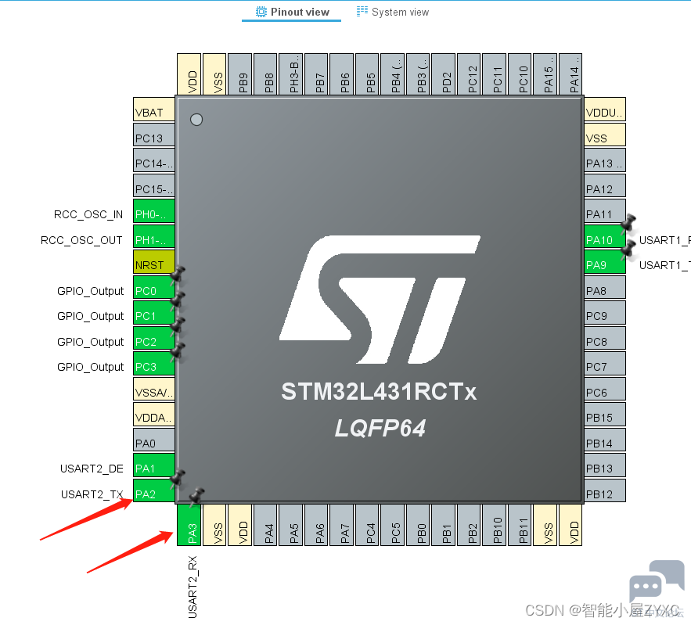Click the PA1 pin for USART2_DE
The width and height of the screenshot is (691, 625).
(x=154, y=465)
